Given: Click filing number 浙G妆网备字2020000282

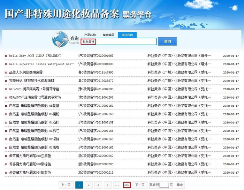Looking at the screenshot, I should click(x=96, y=156).
